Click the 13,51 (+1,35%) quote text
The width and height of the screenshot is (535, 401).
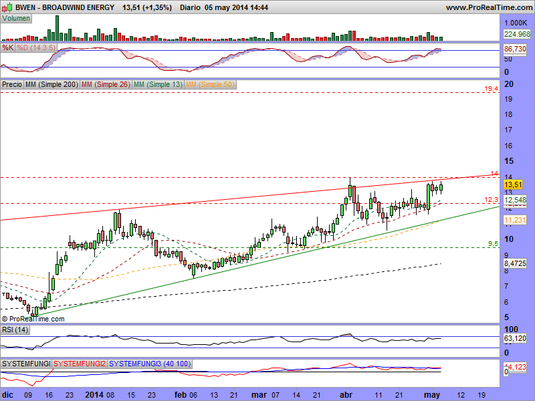pyautogui.click(x=147, y=7)
